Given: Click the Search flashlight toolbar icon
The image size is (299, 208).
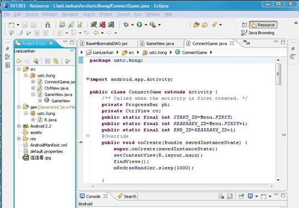Looking at the screenshot, I should click(x=214, y=24).
